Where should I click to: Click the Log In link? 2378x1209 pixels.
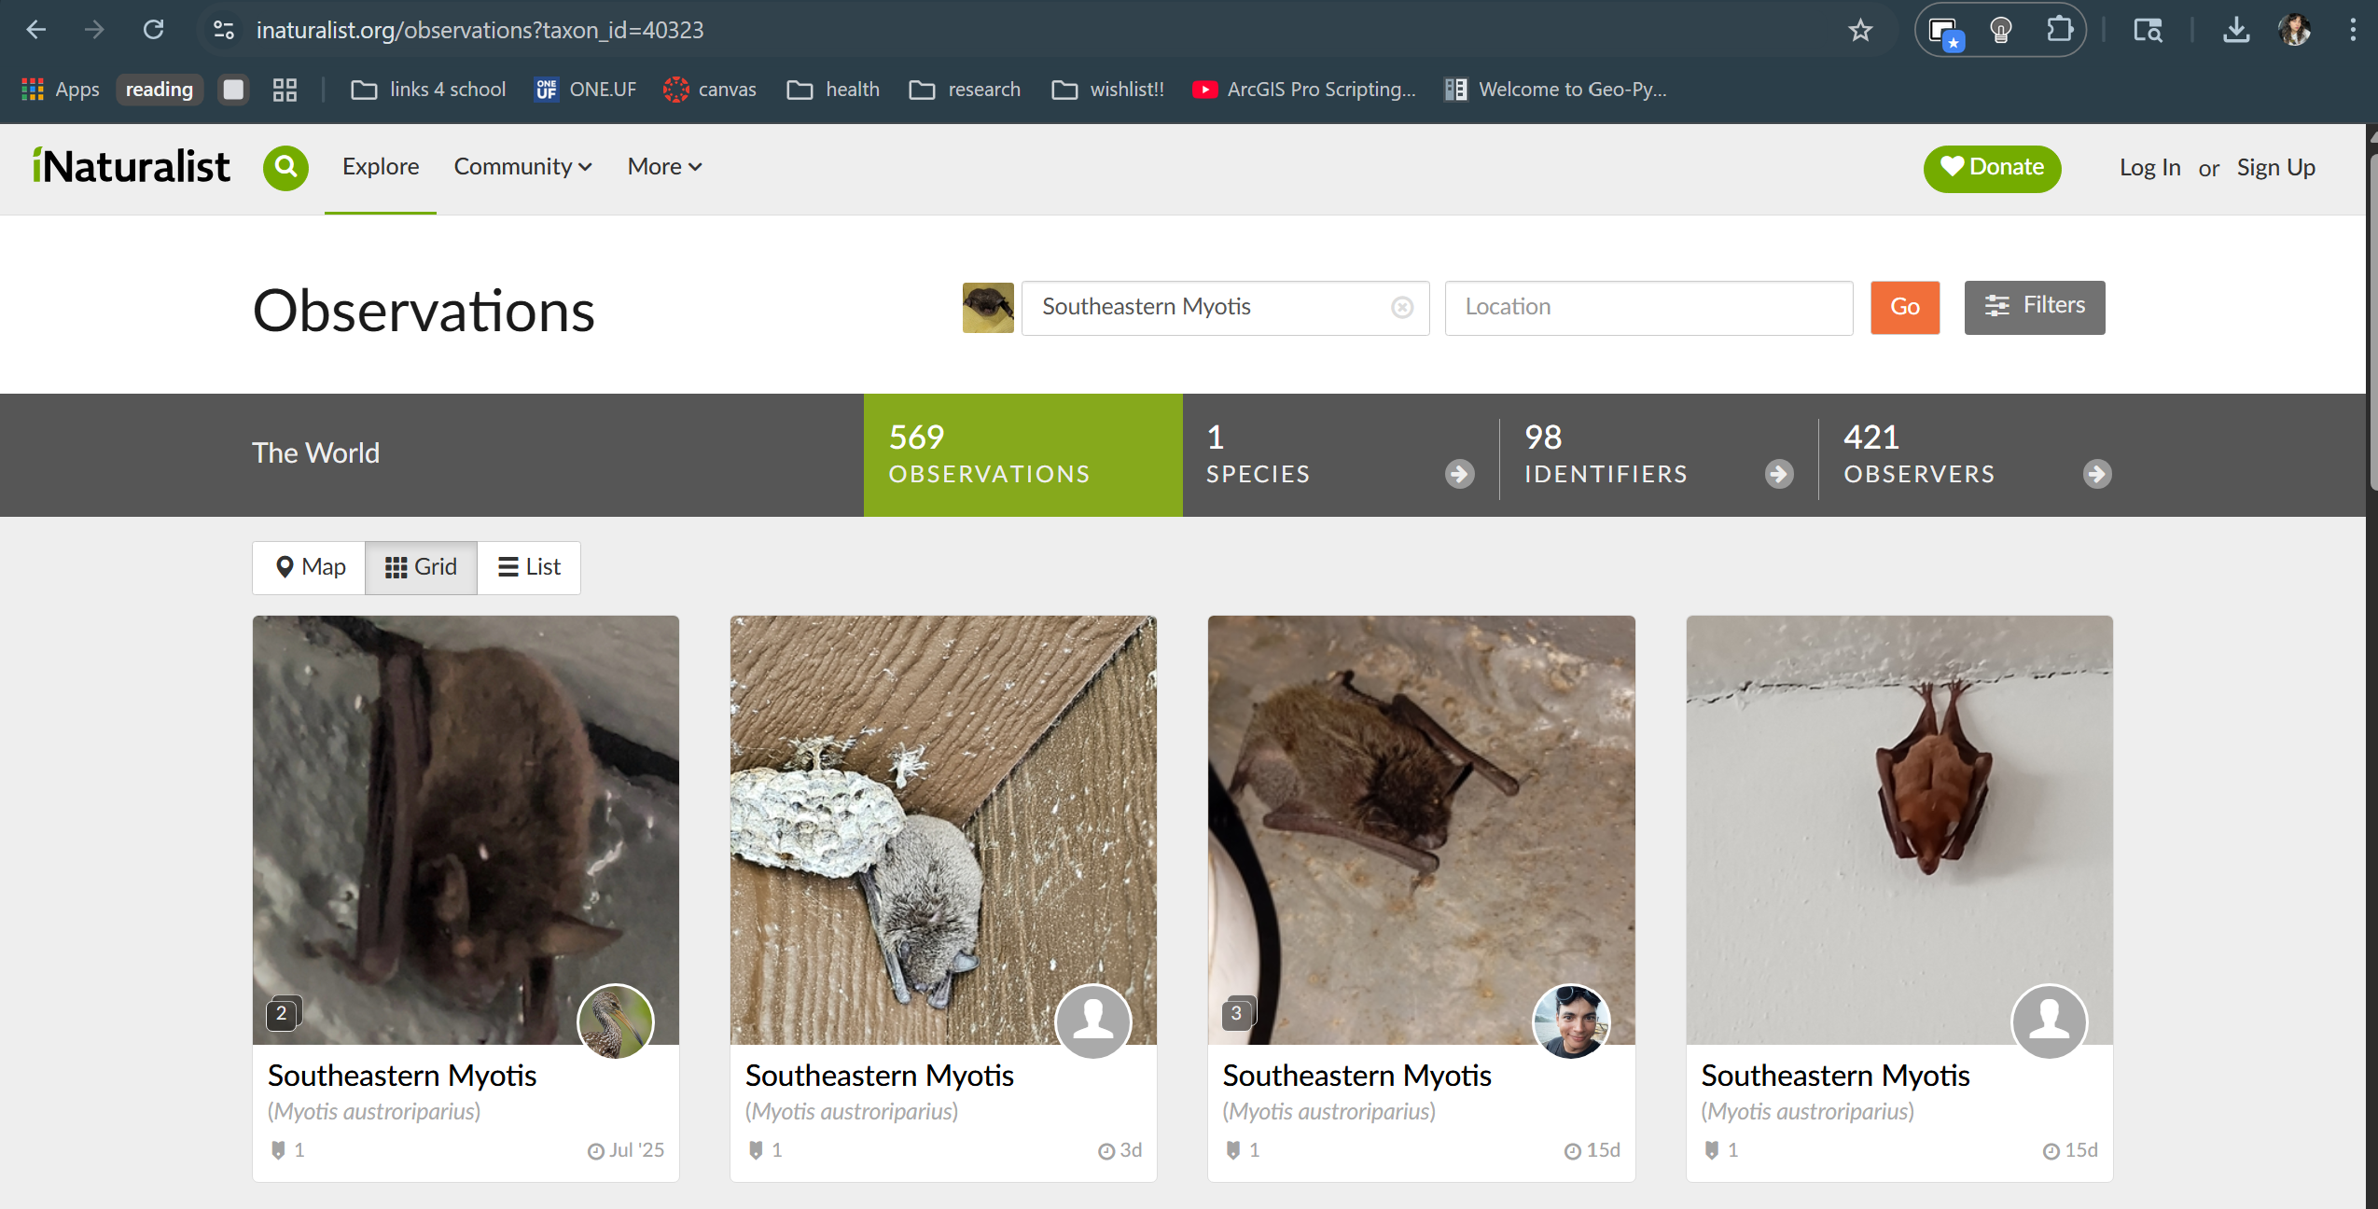click(2149, 168)
